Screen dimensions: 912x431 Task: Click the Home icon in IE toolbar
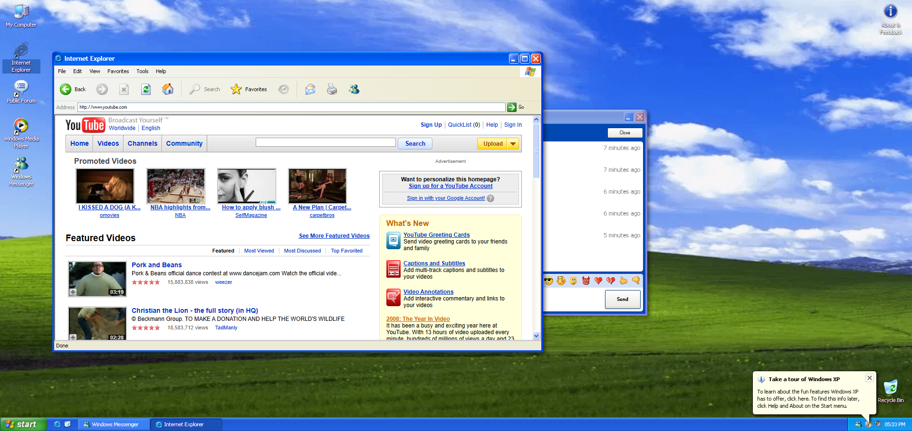pyautogui.click(x=168, y=89)
